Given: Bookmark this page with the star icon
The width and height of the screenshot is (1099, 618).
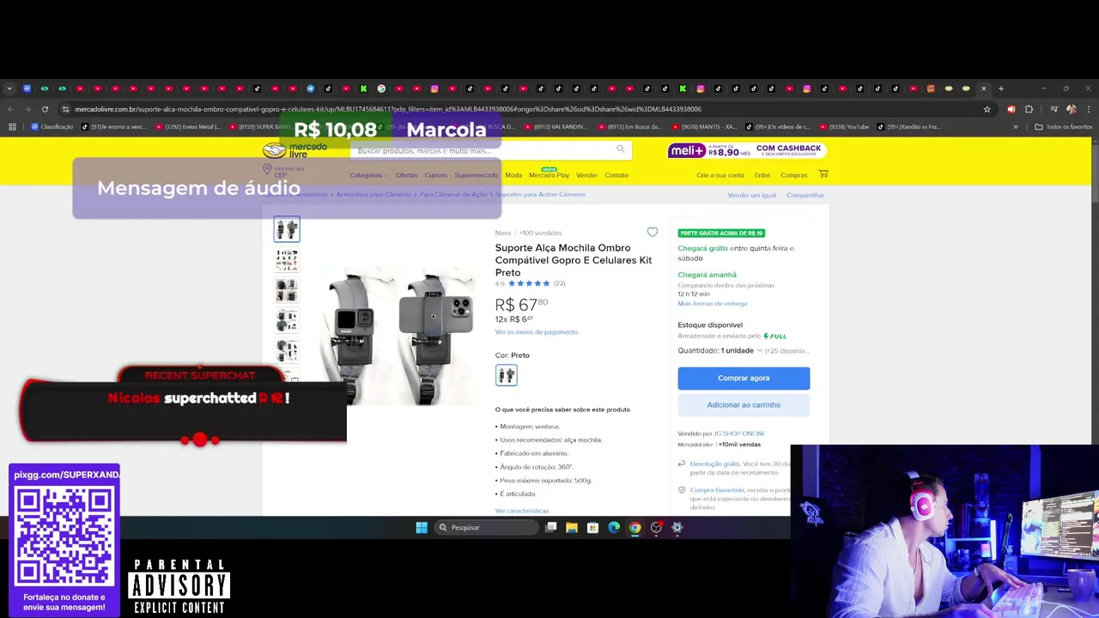Looking at the screenshot, I should pyautogui.click(x=987, y=109).
